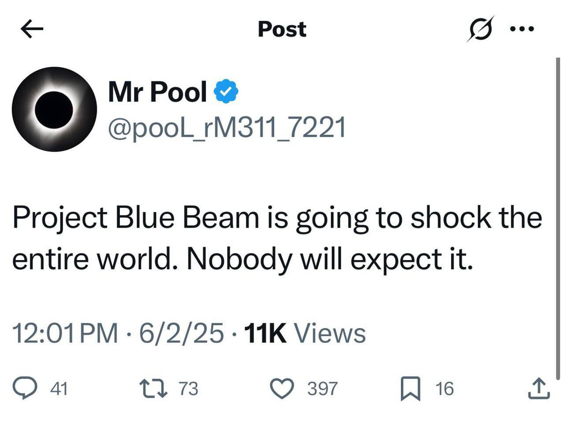Open the Mr Pool display name
Viewport: 564px width, 422px height.
(157, 92)
